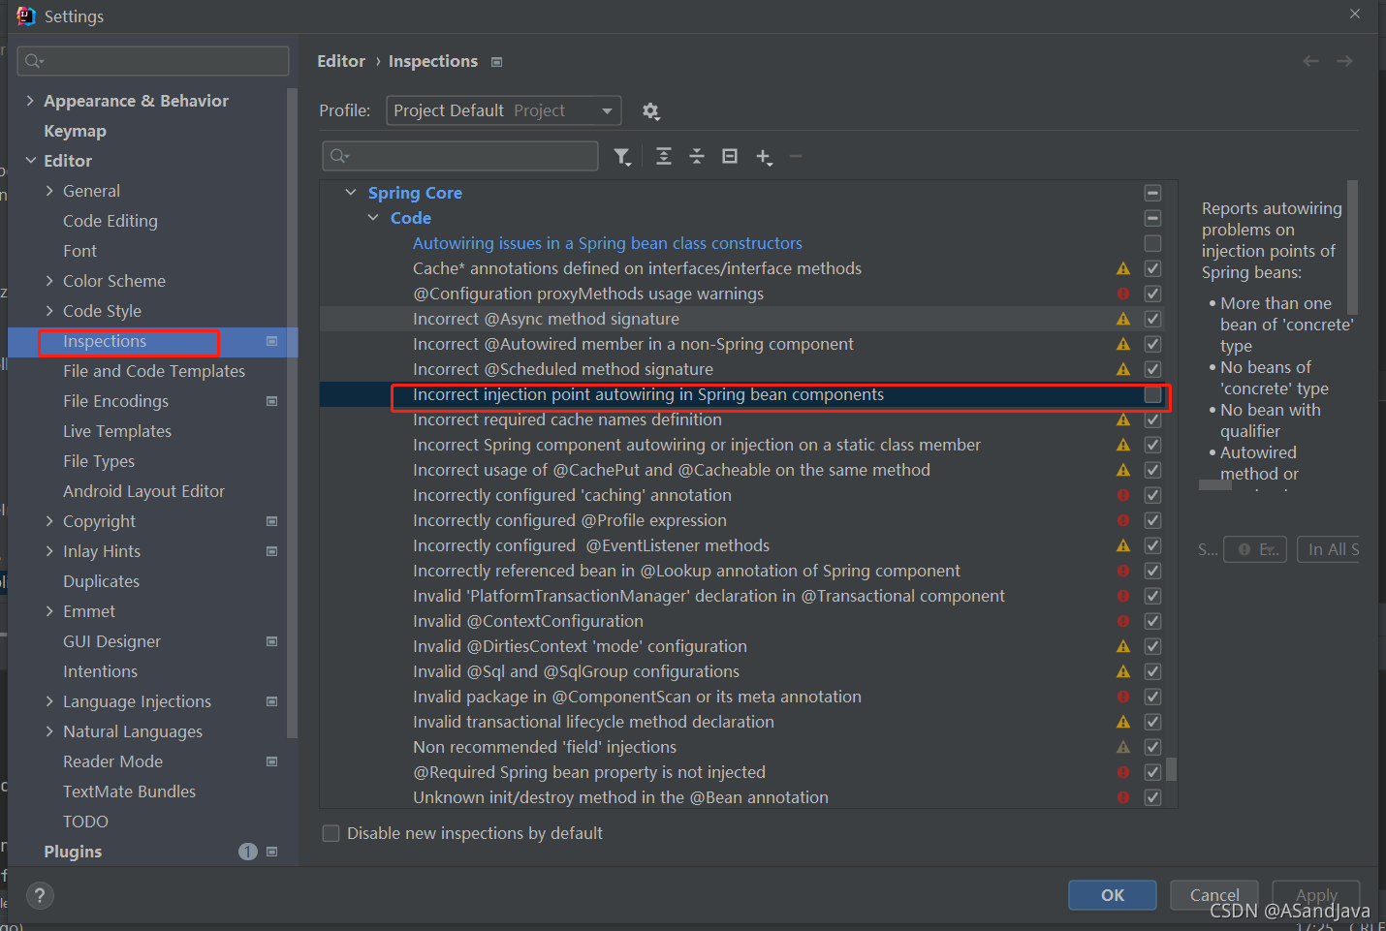The height and width of the screenshot is (931, 1386).
Task: Uncheck Invalid @ContextConfiguration checkbox
Action: 1152,621
